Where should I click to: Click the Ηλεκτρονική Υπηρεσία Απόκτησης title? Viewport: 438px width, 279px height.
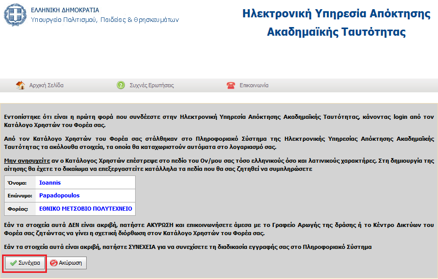click(337, 14)
